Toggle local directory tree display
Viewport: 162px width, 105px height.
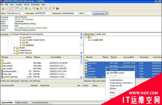(x=14, y=8)
